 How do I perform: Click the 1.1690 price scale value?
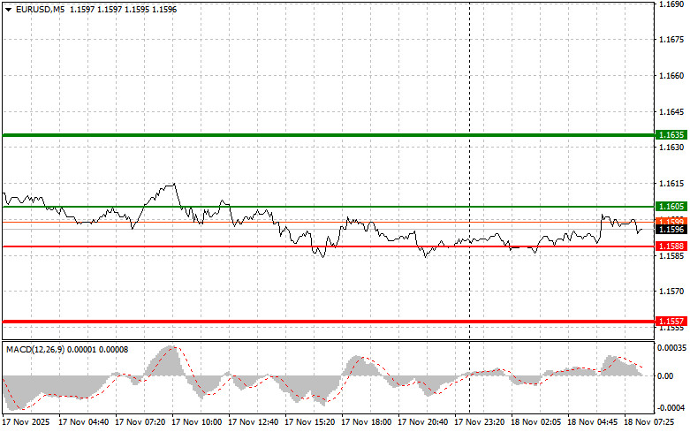point(671,4)
